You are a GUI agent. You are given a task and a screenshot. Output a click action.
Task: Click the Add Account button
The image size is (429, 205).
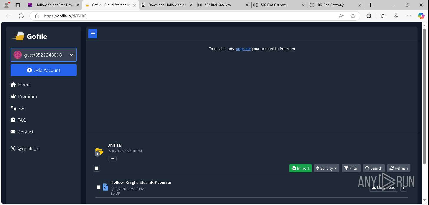point(44,70)
